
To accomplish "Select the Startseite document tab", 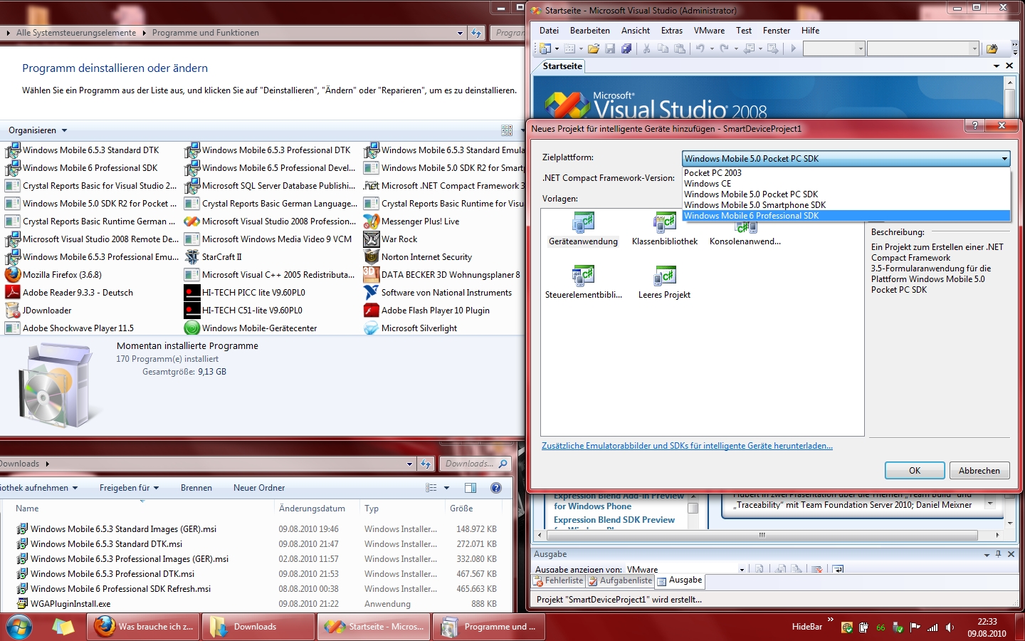I will [562, 66].
